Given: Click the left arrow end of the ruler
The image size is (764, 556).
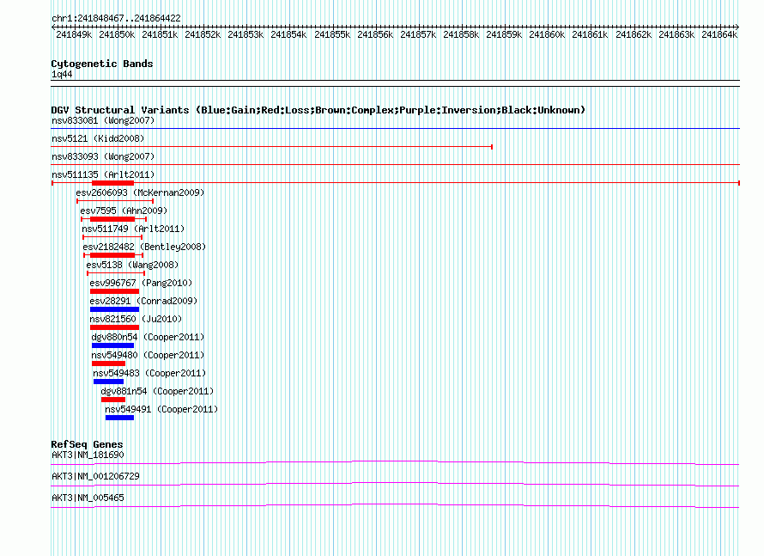Looking at the screenshot, I should [53, 27].
